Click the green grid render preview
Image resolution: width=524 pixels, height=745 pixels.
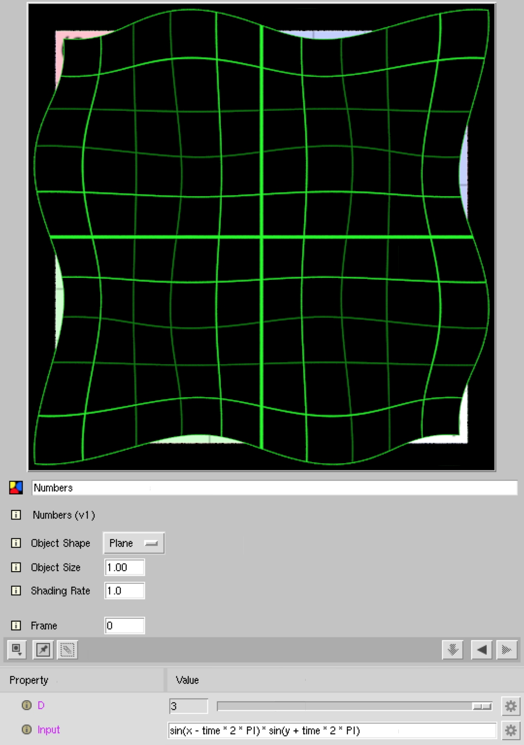click(x=262, y=237)
